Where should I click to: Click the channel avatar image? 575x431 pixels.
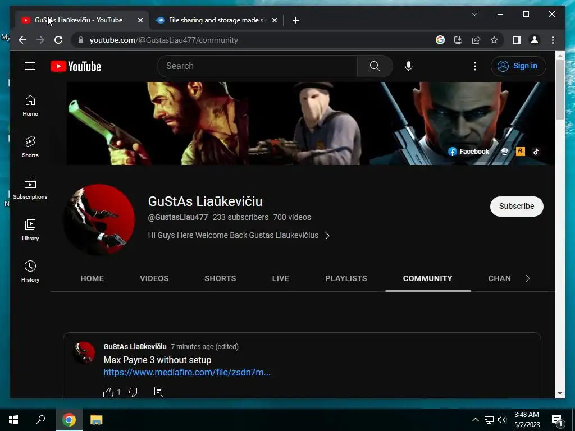coord(99,219)
